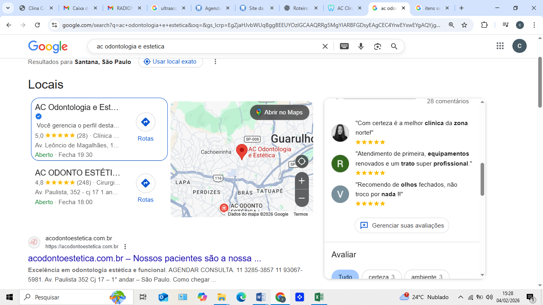
Task: Start a voice search with the microphone icon
Action: (x=361, y=46)
